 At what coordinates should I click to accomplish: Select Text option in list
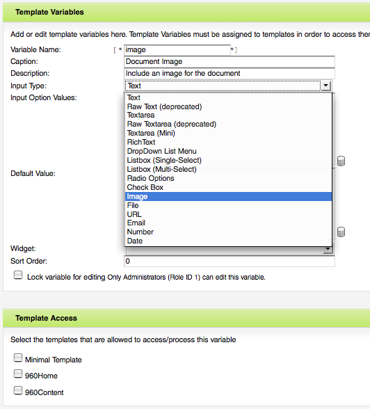pos(228,97)
